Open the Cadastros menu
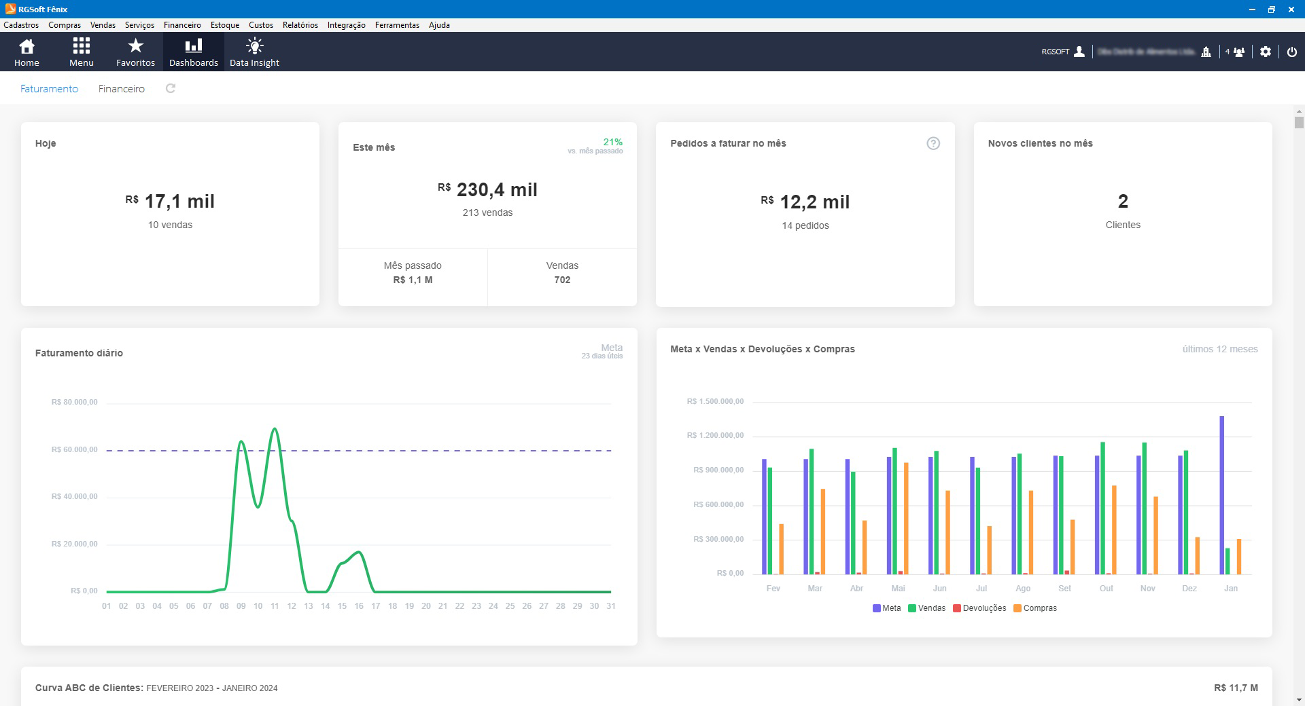The image size is (1305, 706). 21,25
